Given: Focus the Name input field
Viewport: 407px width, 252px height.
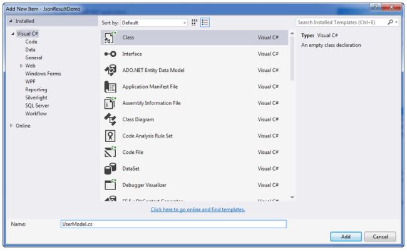Looking at the screenshot, I should pyautogui.click(x=173, y=224).
